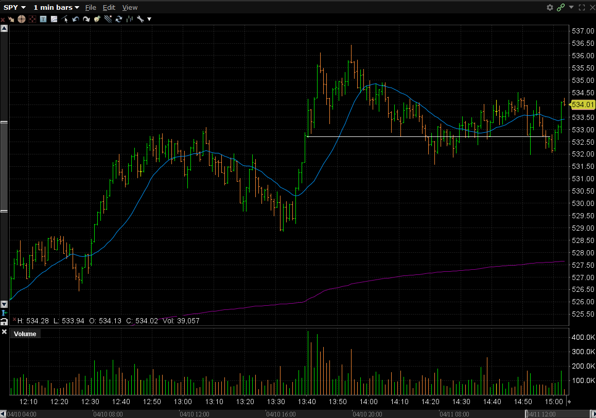The image size is (596, 418).
Task: Open the SPY symbol dropdown
Action: click(x=14, y=7)
